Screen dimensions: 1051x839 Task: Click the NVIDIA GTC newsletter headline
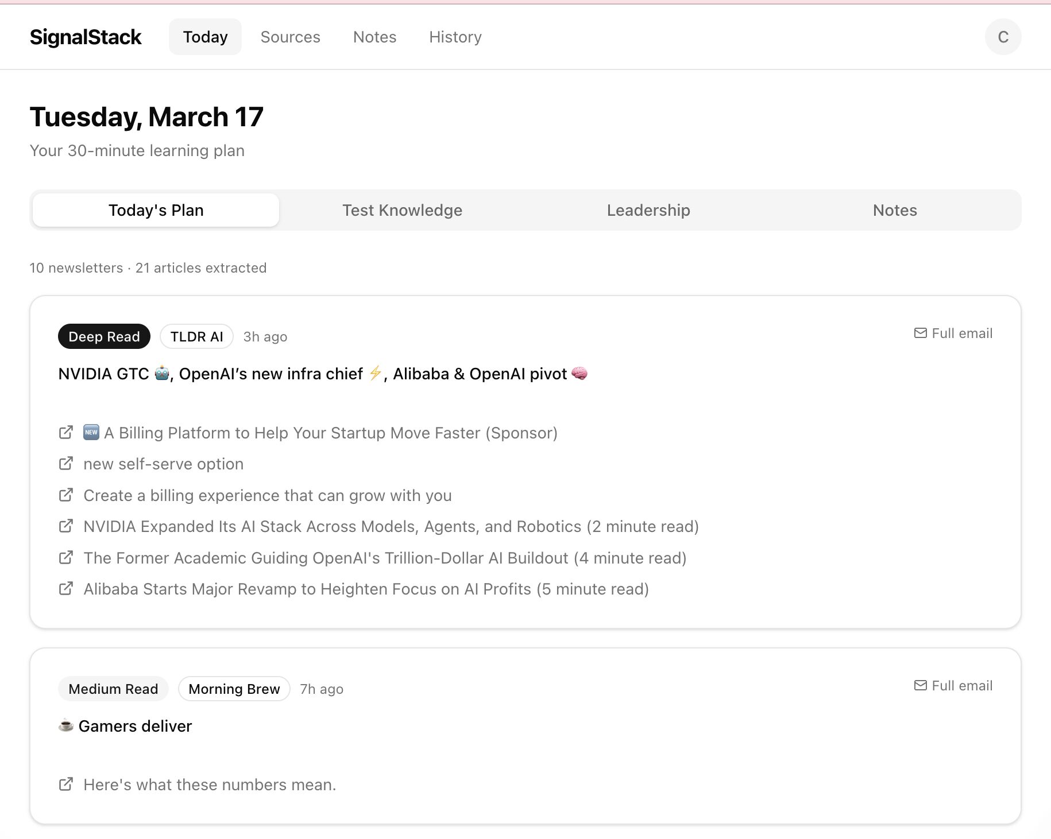tap(323, 374)
